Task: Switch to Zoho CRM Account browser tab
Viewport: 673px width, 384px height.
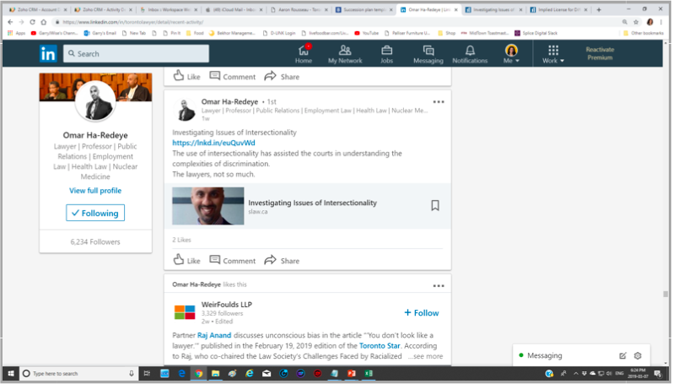Action: (x=38, y=9)
